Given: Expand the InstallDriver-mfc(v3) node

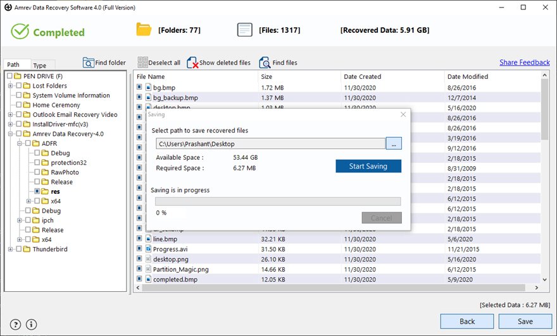Looking at the screenshot, I should (10, 124).
